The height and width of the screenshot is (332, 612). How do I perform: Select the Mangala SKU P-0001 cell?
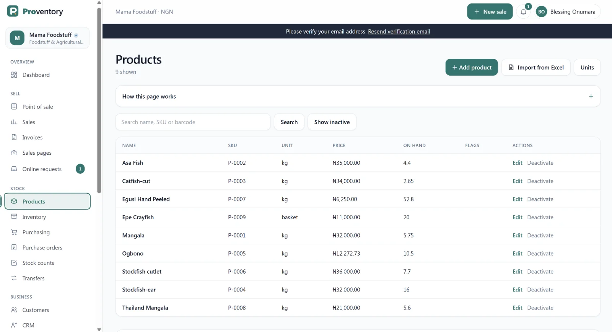coord(237,235)
